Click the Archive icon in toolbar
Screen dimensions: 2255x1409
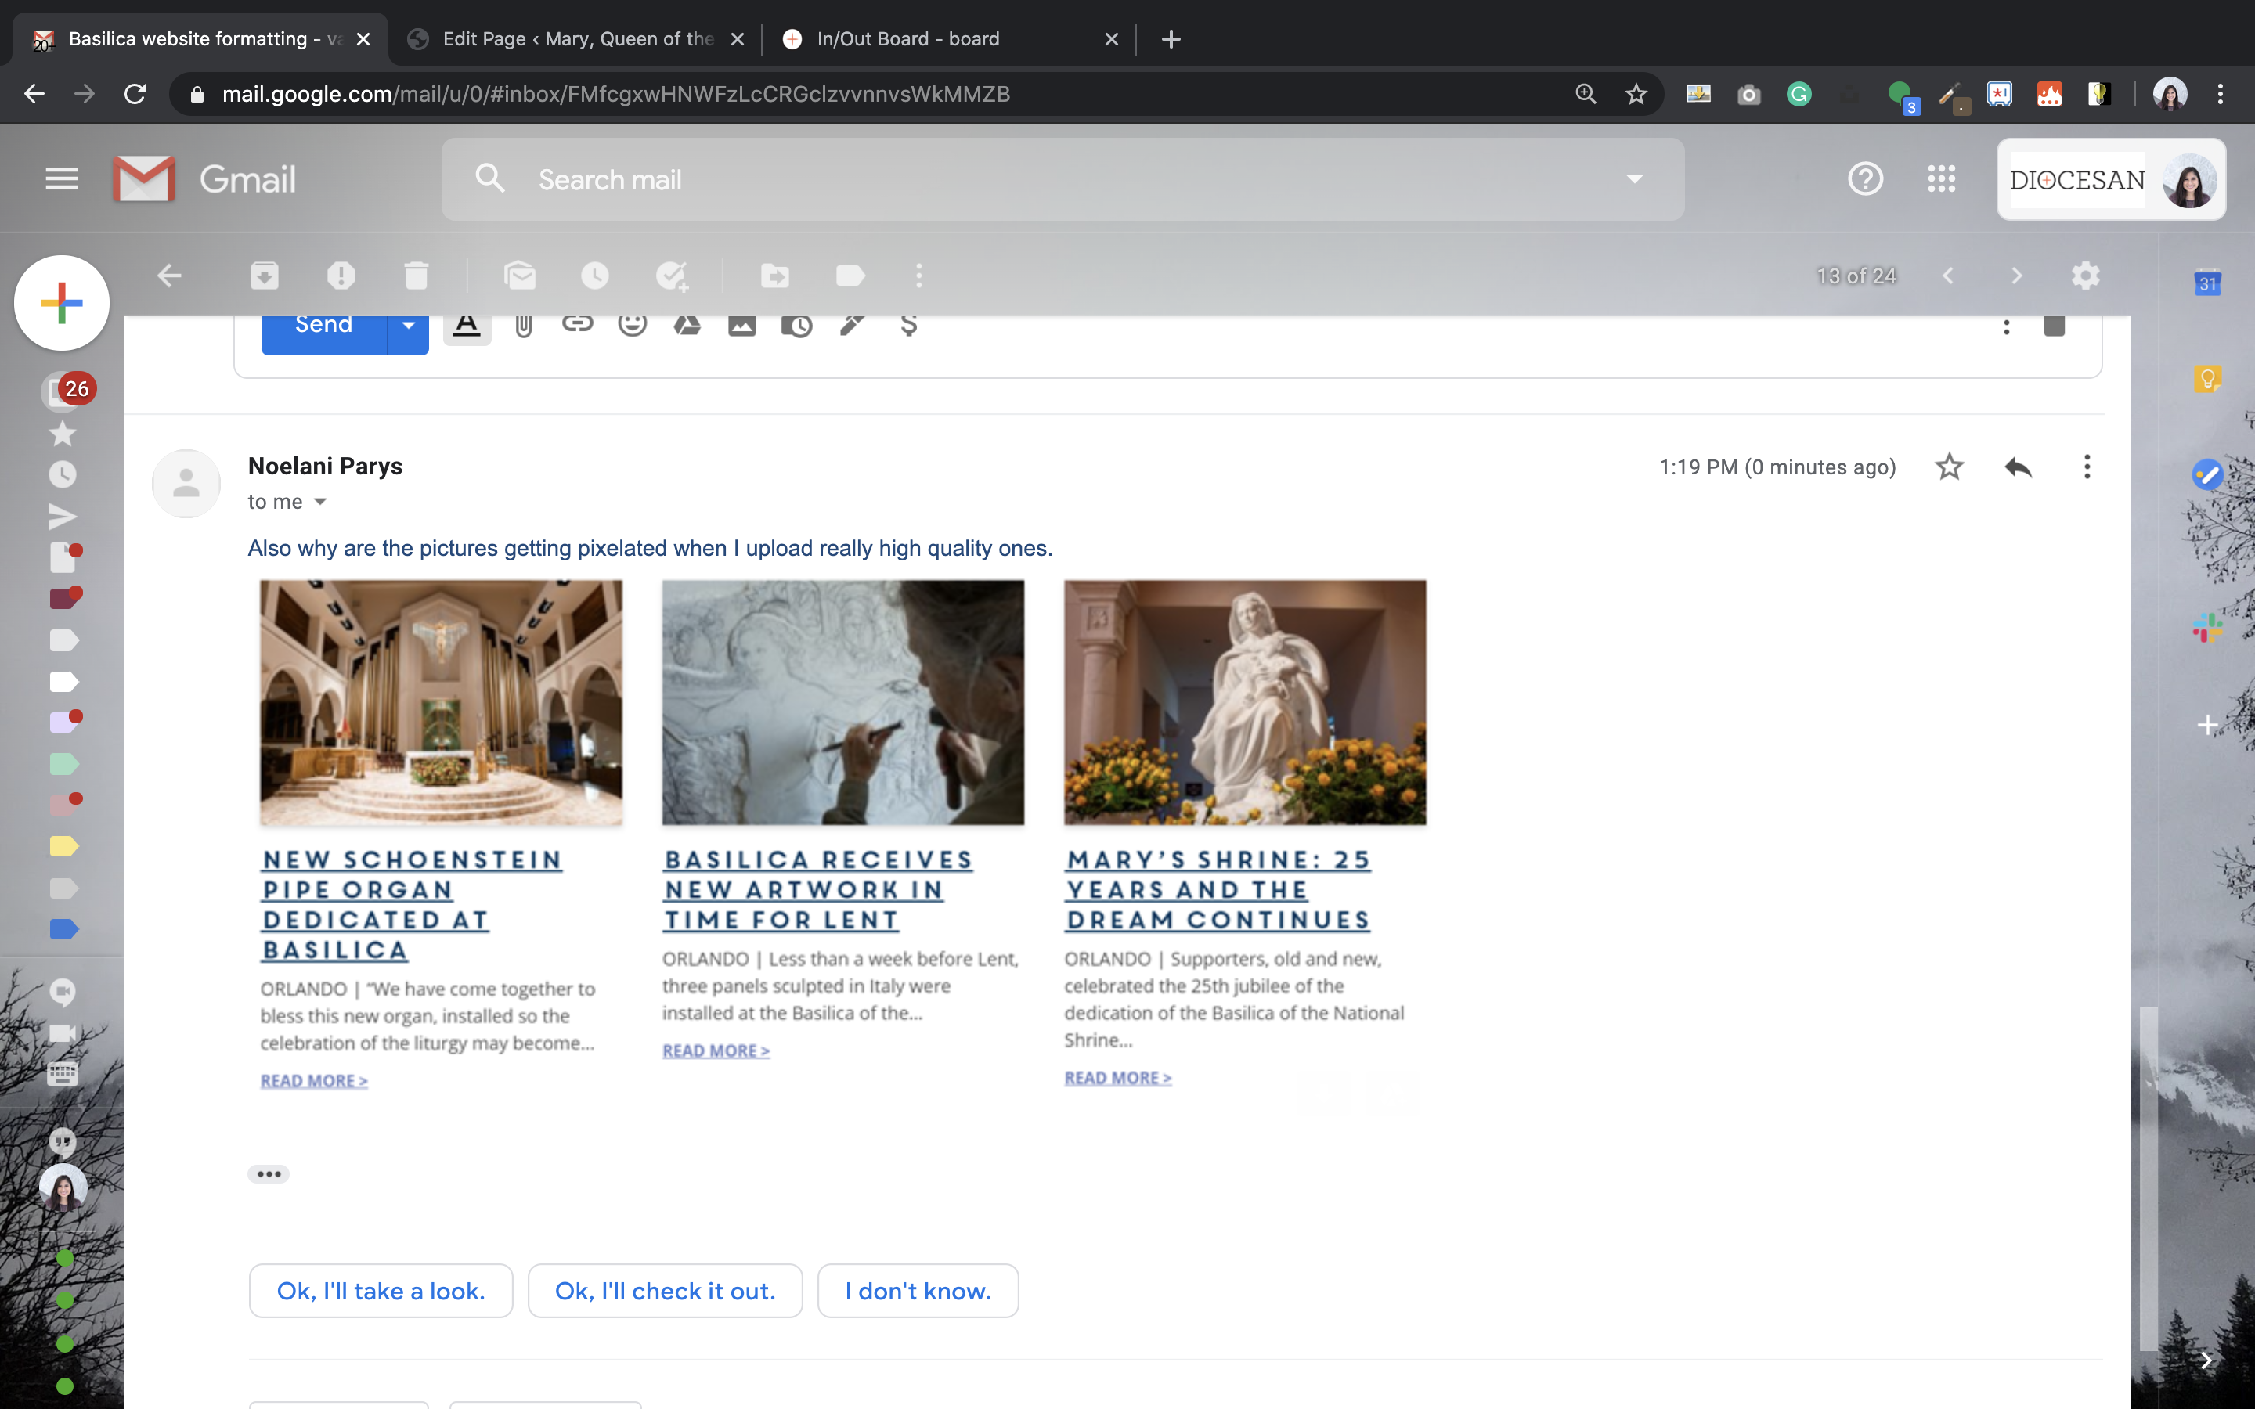click(265, 276)
